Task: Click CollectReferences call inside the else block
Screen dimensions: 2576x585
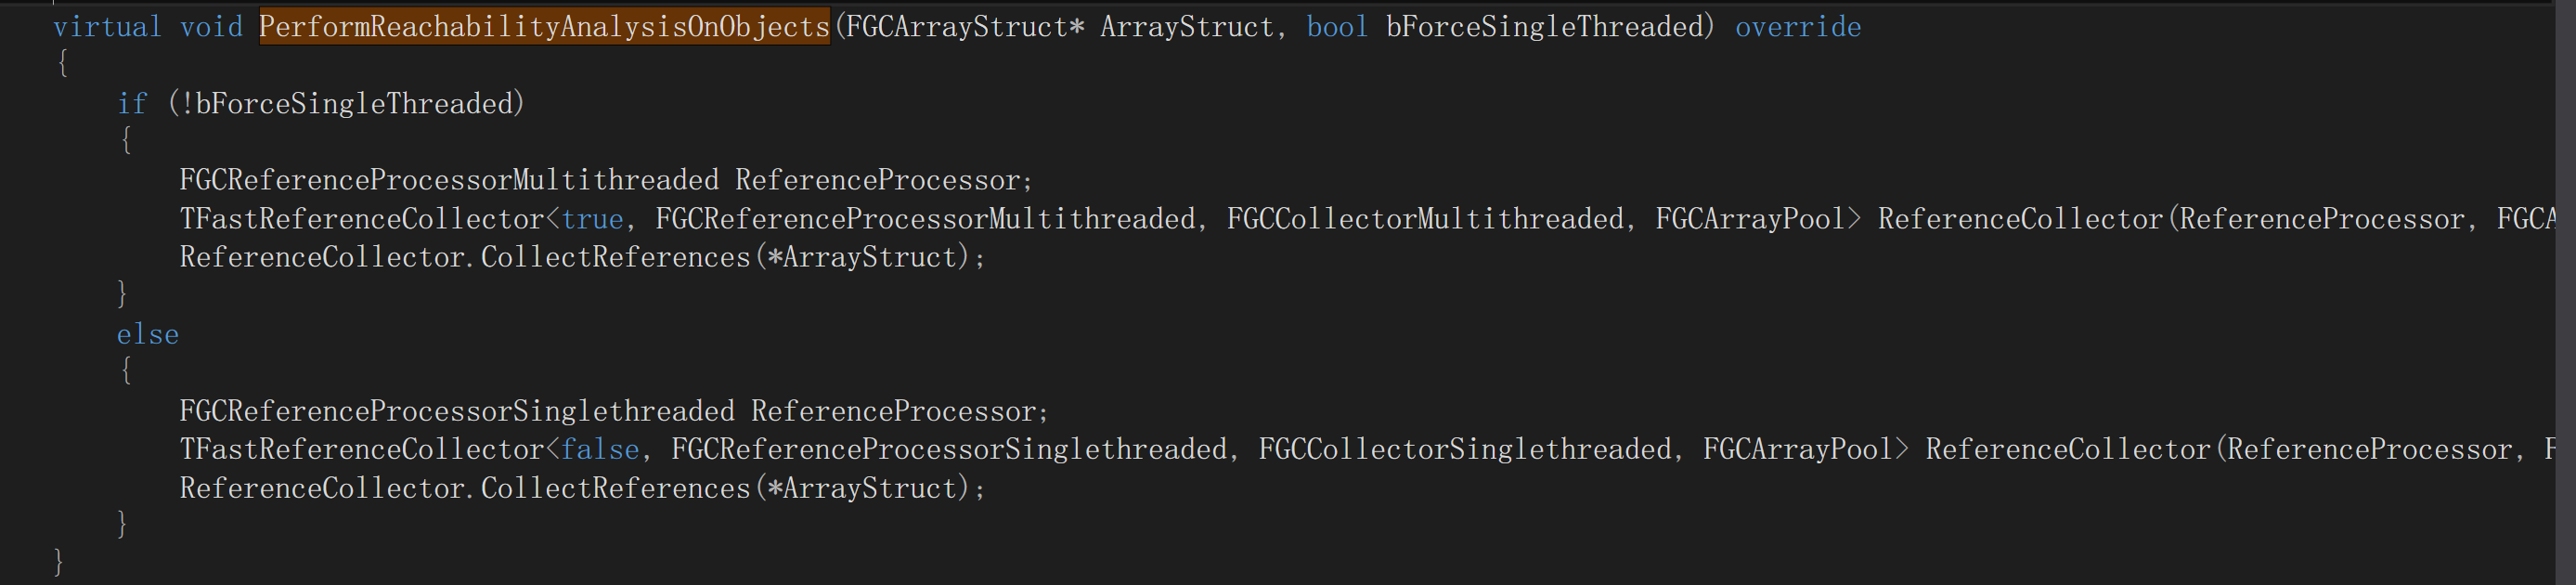Action: point(615,489)
